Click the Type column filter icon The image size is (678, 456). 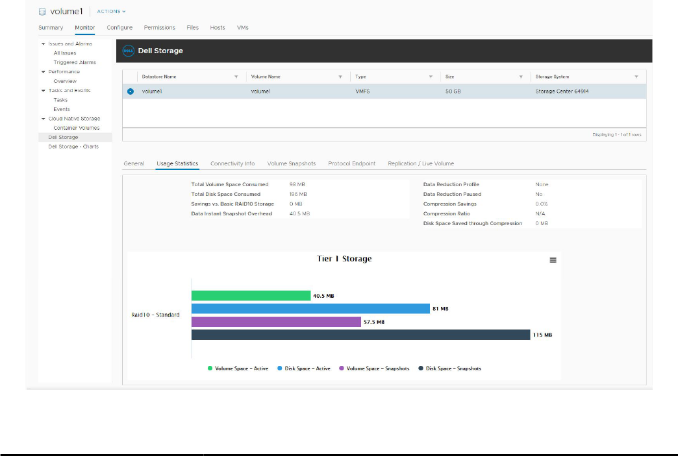point(431,77)
